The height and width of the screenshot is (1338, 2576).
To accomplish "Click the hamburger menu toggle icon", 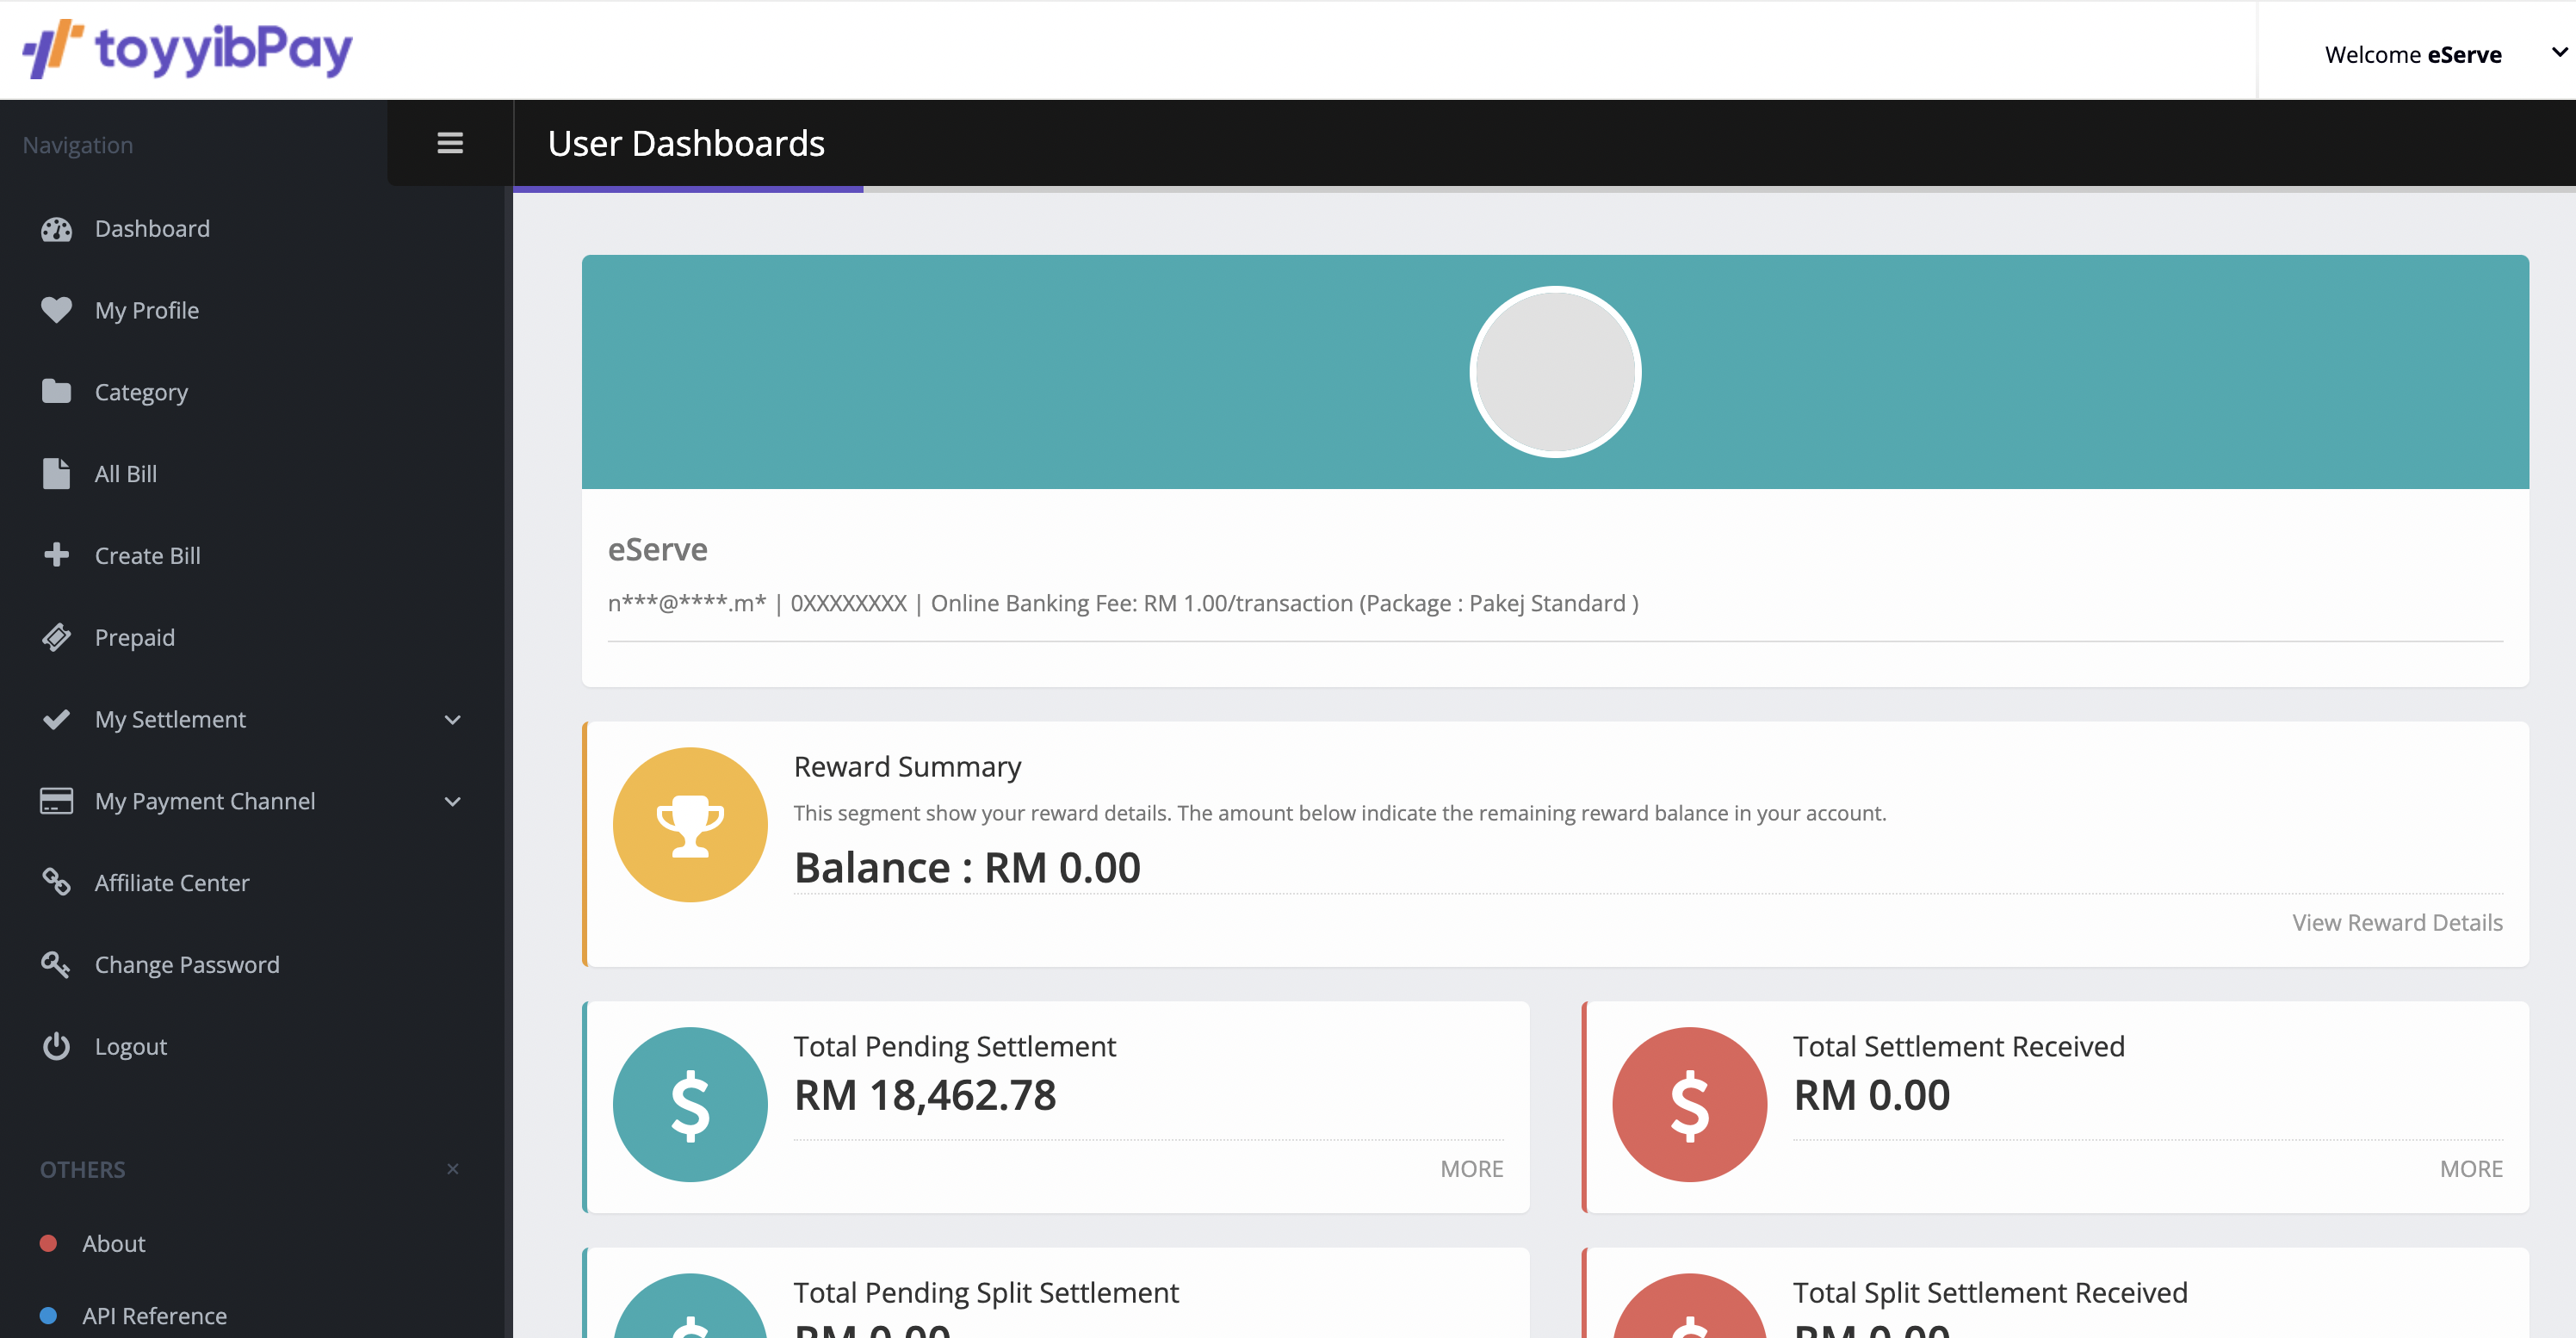I will [449, 143].
